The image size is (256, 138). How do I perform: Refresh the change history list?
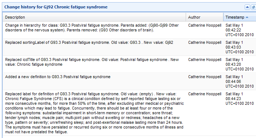click(x=253, y=7)
